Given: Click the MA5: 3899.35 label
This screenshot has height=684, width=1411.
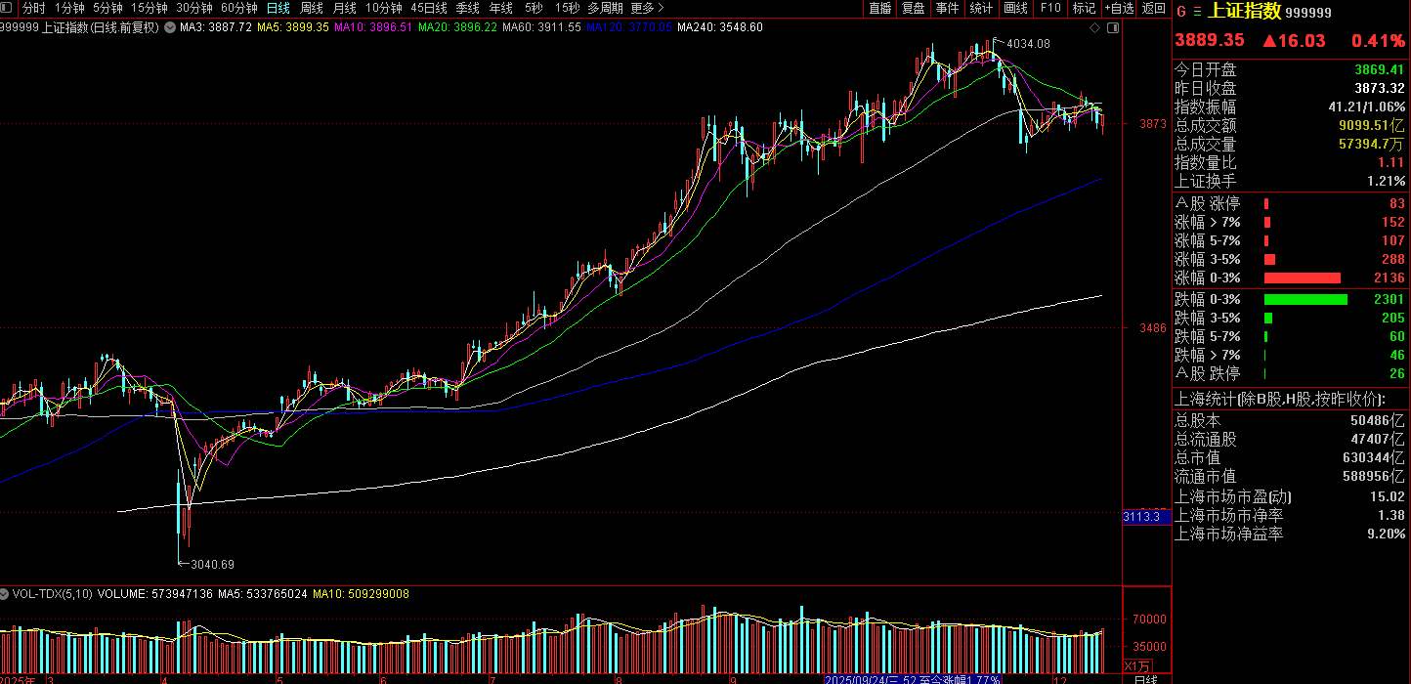Looking at the screenshot, I should tap(293, 27).
